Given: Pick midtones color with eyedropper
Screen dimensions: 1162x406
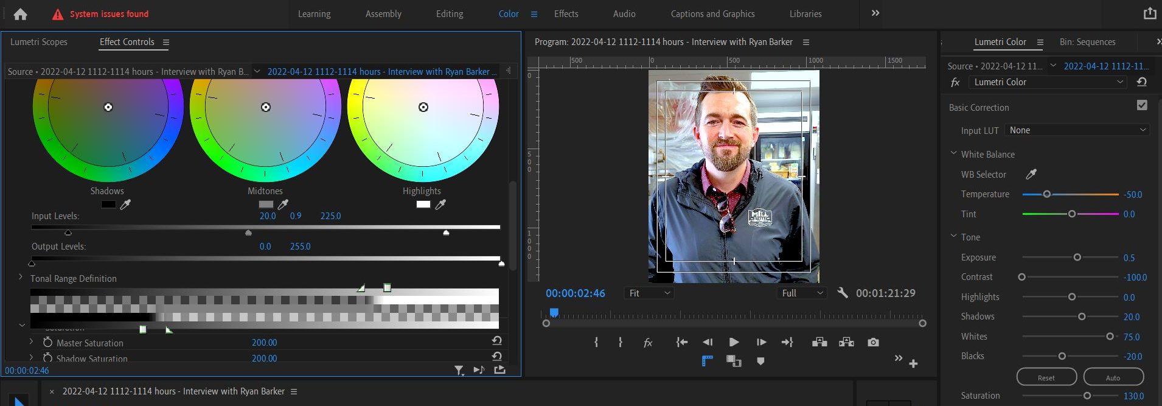Looking at the screenshot, I should 283,205.
